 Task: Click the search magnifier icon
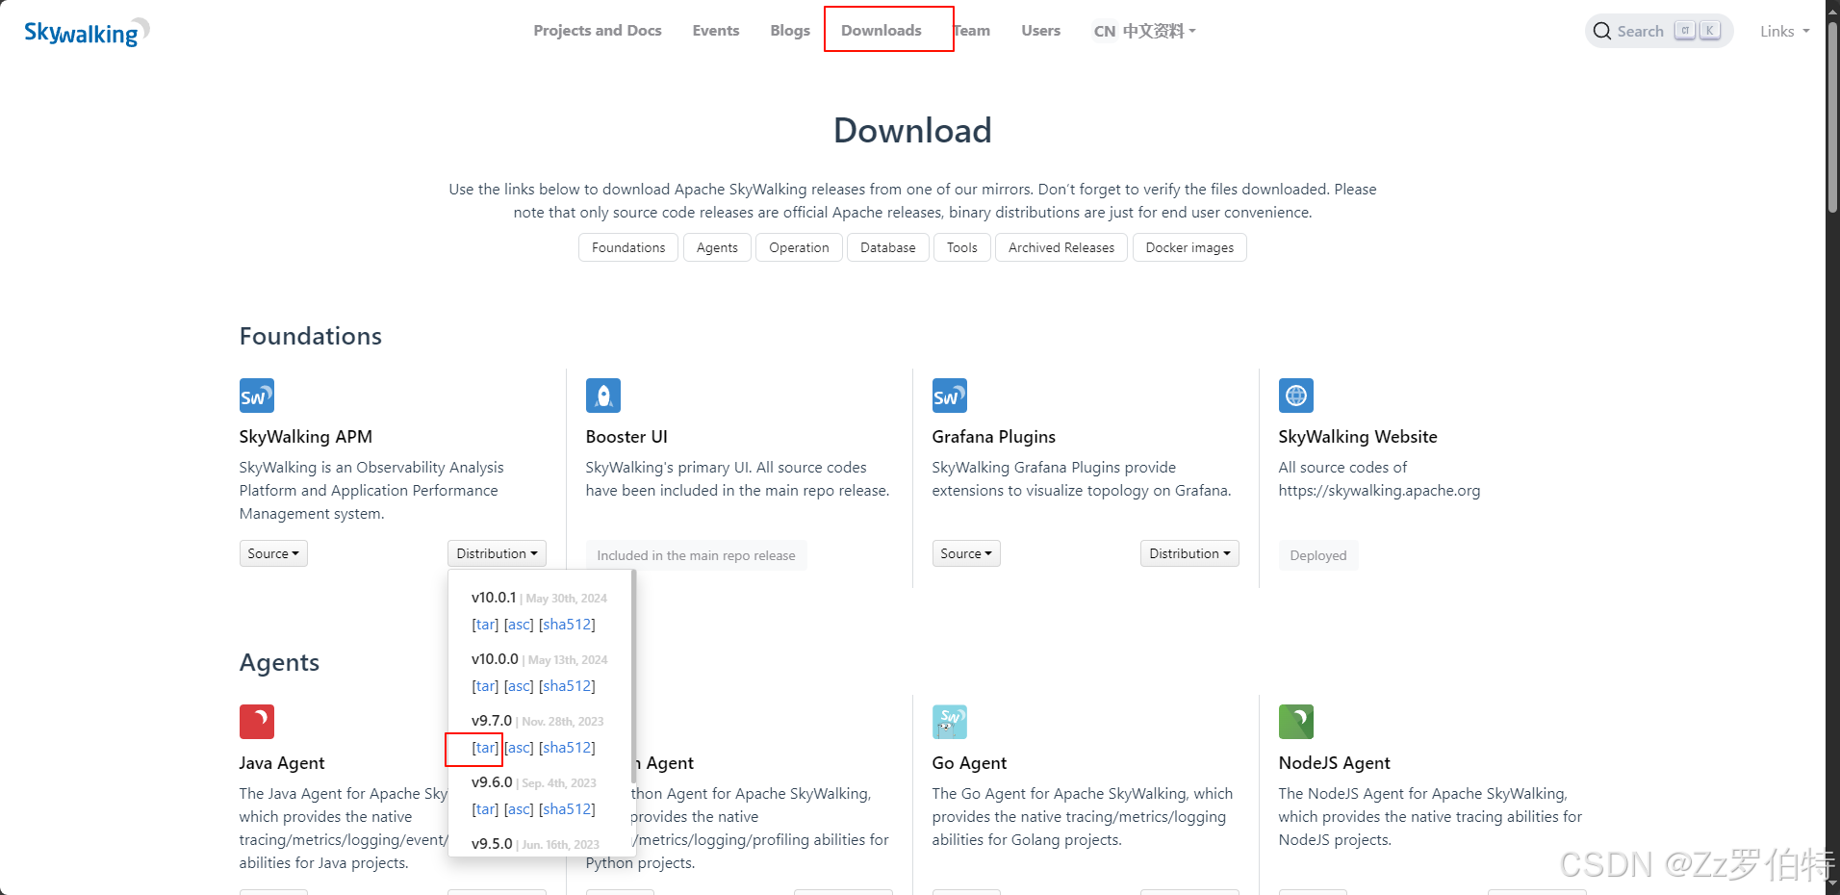point(1602,31)
